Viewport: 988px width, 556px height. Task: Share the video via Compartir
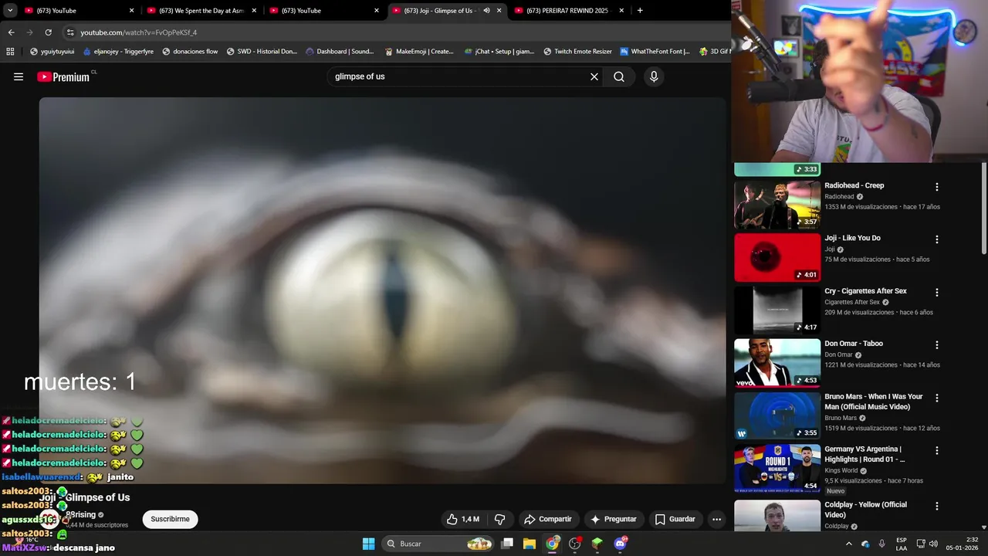point(548,519)
